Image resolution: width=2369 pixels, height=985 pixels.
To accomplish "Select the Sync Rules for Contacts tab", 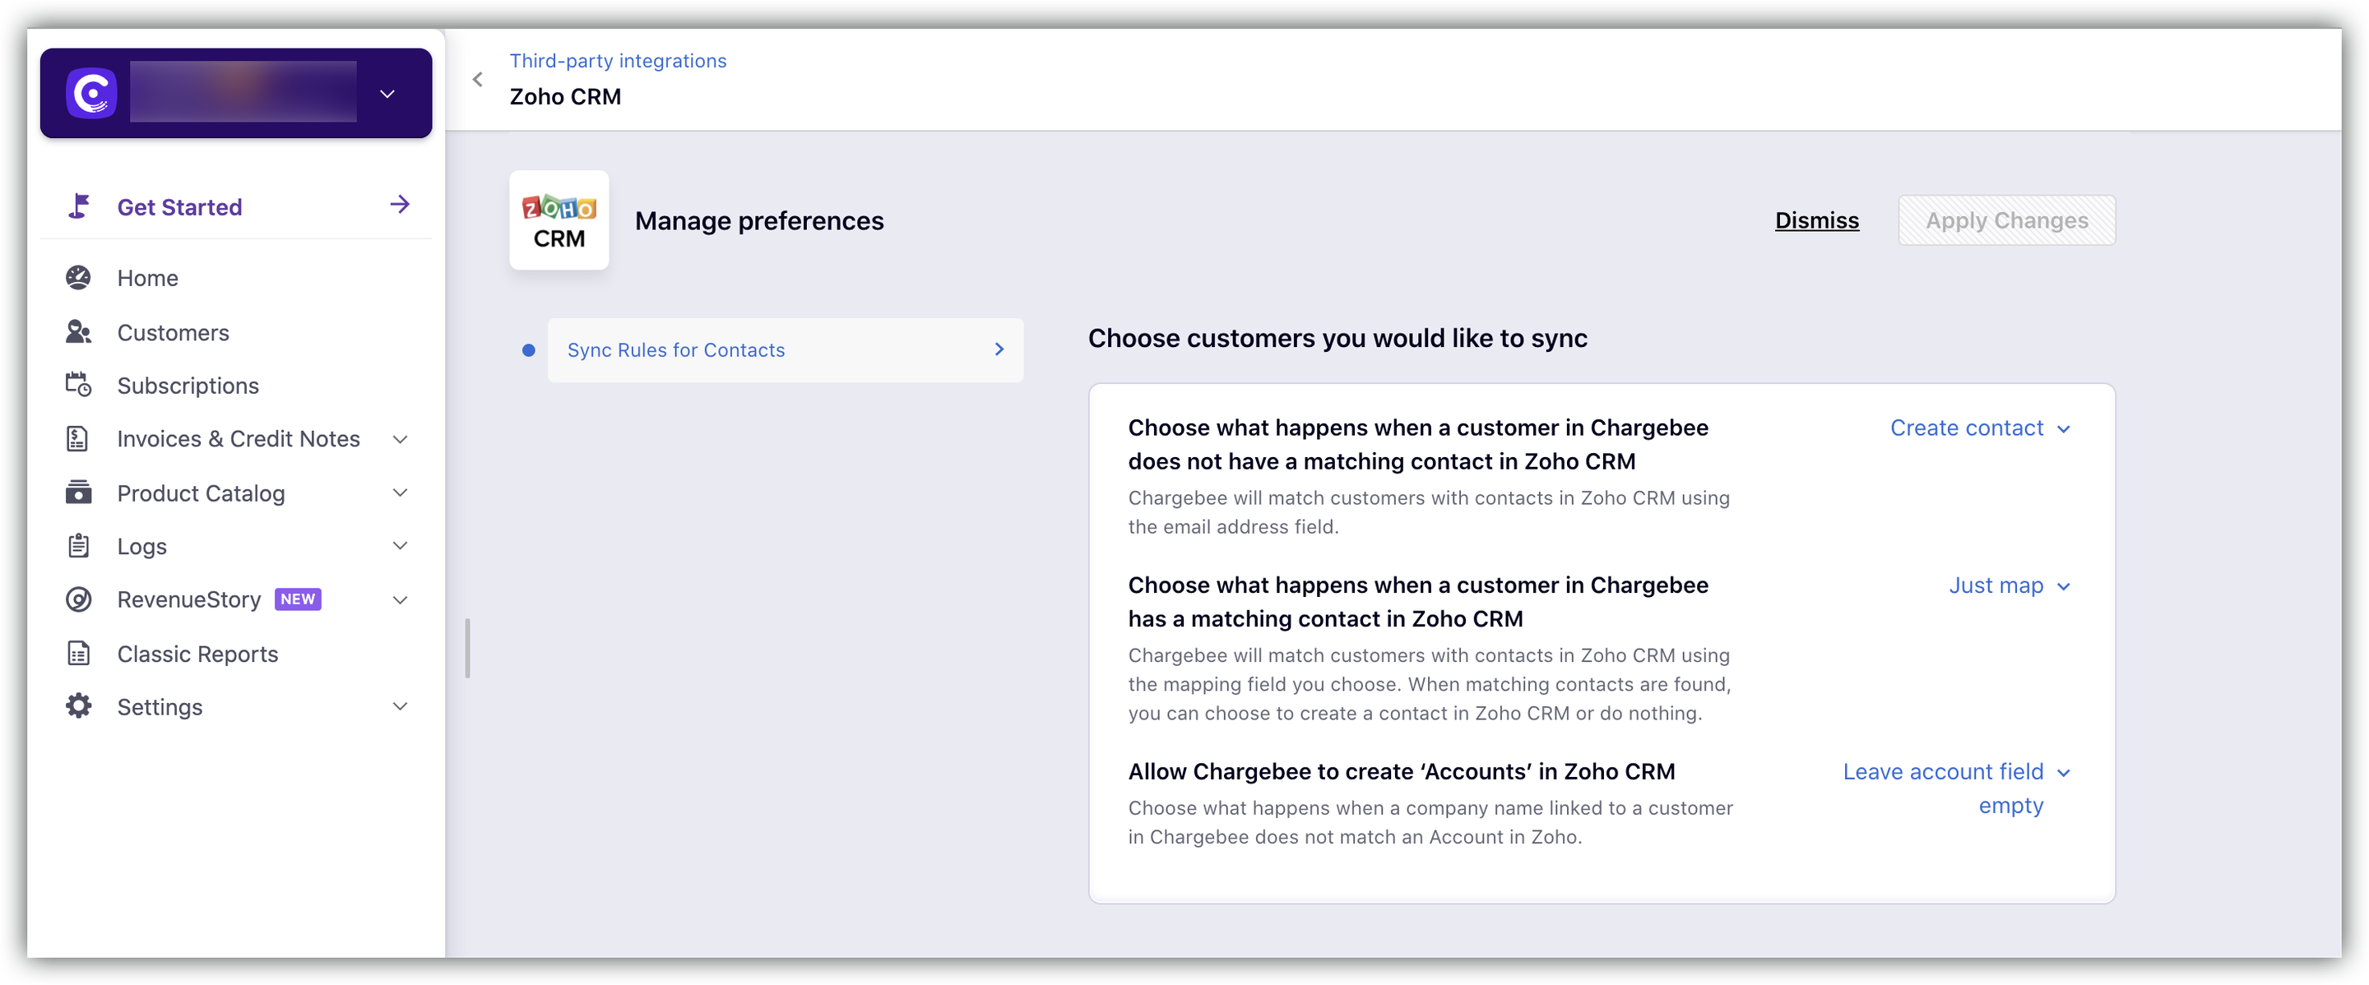I will click(x=785, y=350).
